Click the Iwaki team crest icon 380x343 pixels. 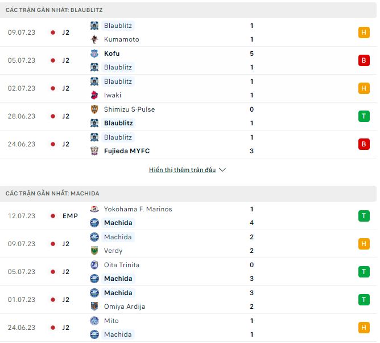(x=94, y=95)
